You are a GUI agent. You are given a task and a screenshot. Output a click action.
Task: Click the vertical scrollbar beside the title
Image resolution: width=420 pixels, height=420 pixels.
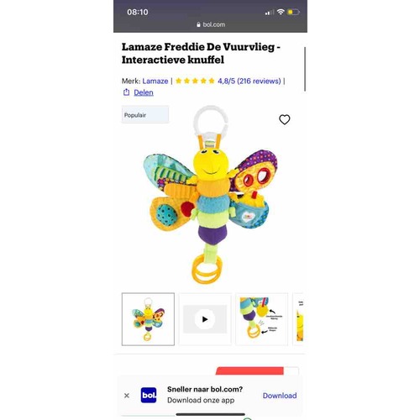305,69
